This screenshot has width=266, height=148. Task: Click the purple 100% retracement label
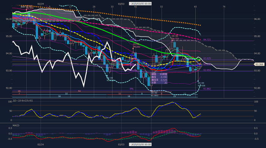point(133,40)
